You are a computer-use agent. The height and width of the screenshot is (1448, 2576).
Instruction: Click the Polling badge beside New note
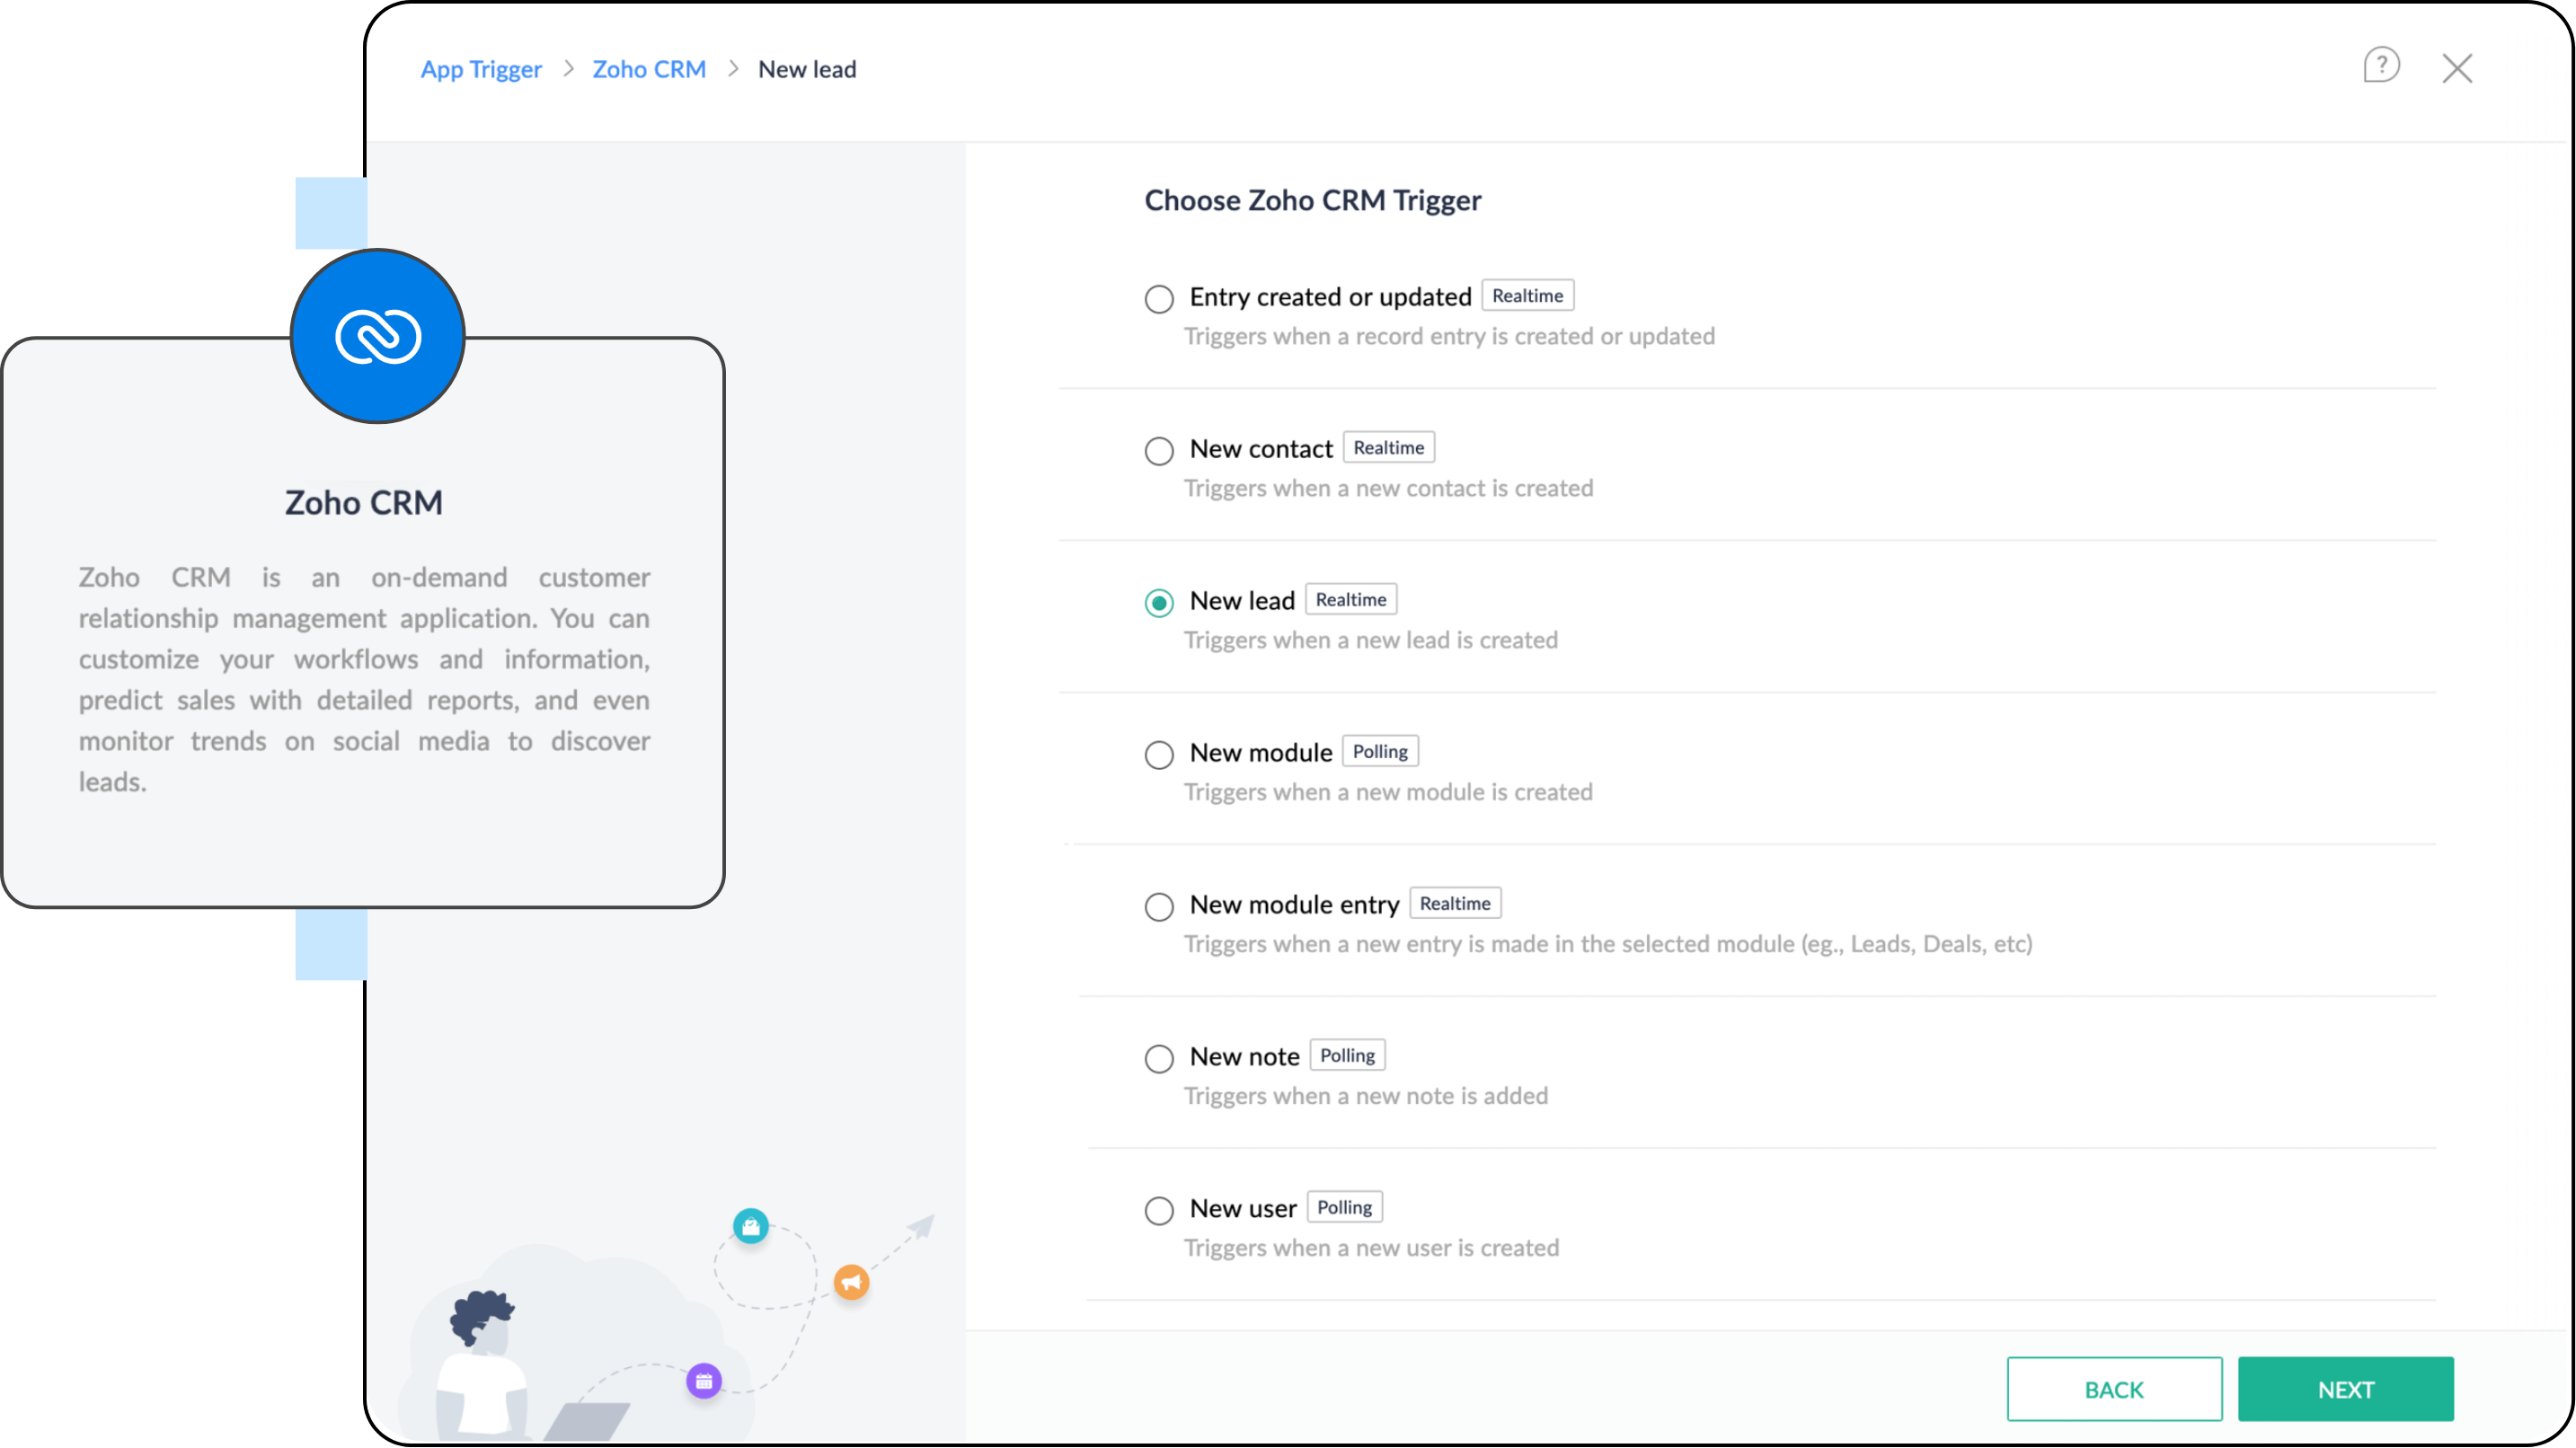click(1347, 1055)
